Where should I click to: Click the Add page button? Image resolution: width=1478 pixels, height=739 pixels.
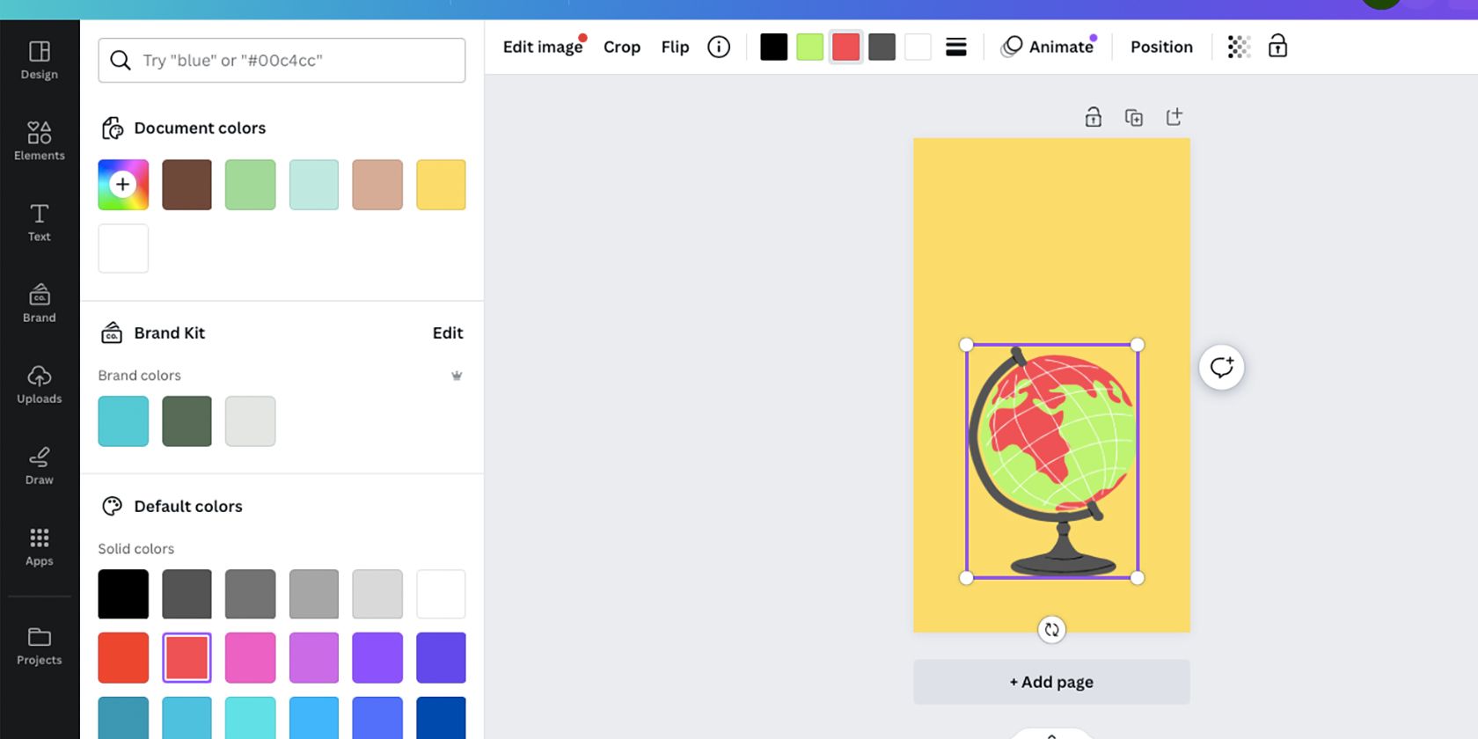(x=1051, y=682)
